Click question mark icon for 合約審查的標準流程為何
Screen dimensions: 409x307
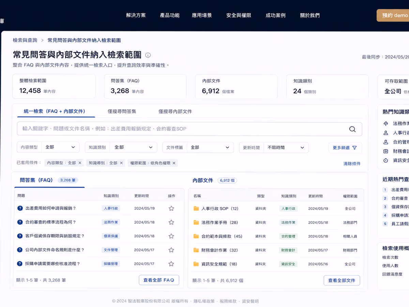pyautogui.click(x=20, y=222)
